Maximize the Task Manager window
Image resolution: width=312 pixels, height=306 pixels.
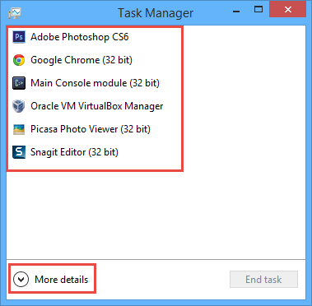[x=258, y=10]
